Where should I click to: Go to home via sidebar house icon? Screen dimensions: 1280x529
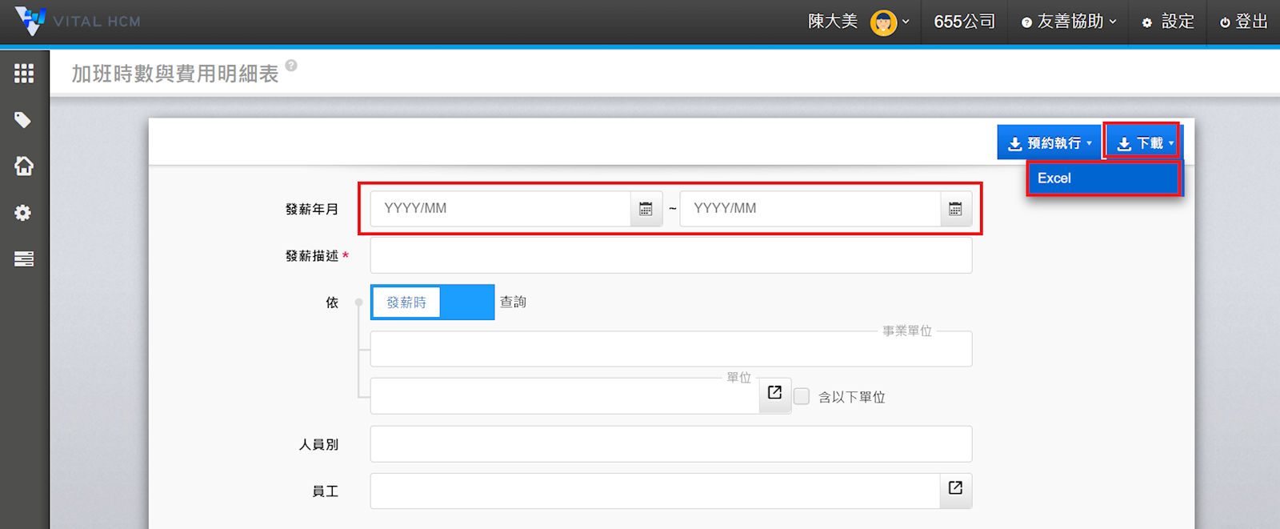click(24, 166)
